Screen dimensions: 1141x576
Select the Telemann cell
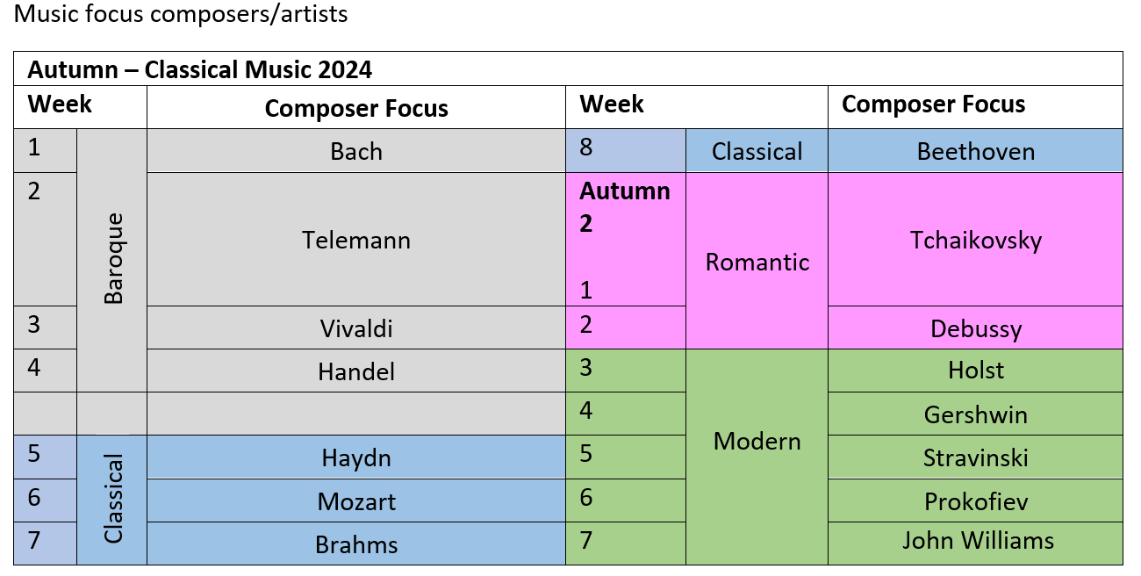pyautogui.click(x=355, y=240)
